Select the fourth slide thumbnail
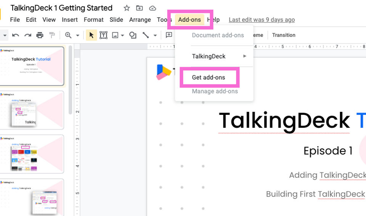The image size is (366, 216). coord(32,197)
